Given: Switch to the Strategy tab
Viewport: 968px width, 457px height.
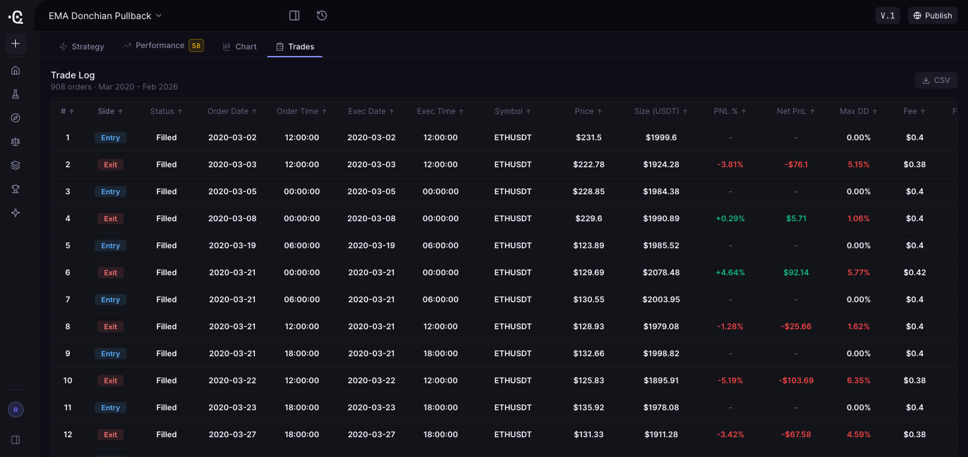Looking at the screenshot, I should (82, 47).
